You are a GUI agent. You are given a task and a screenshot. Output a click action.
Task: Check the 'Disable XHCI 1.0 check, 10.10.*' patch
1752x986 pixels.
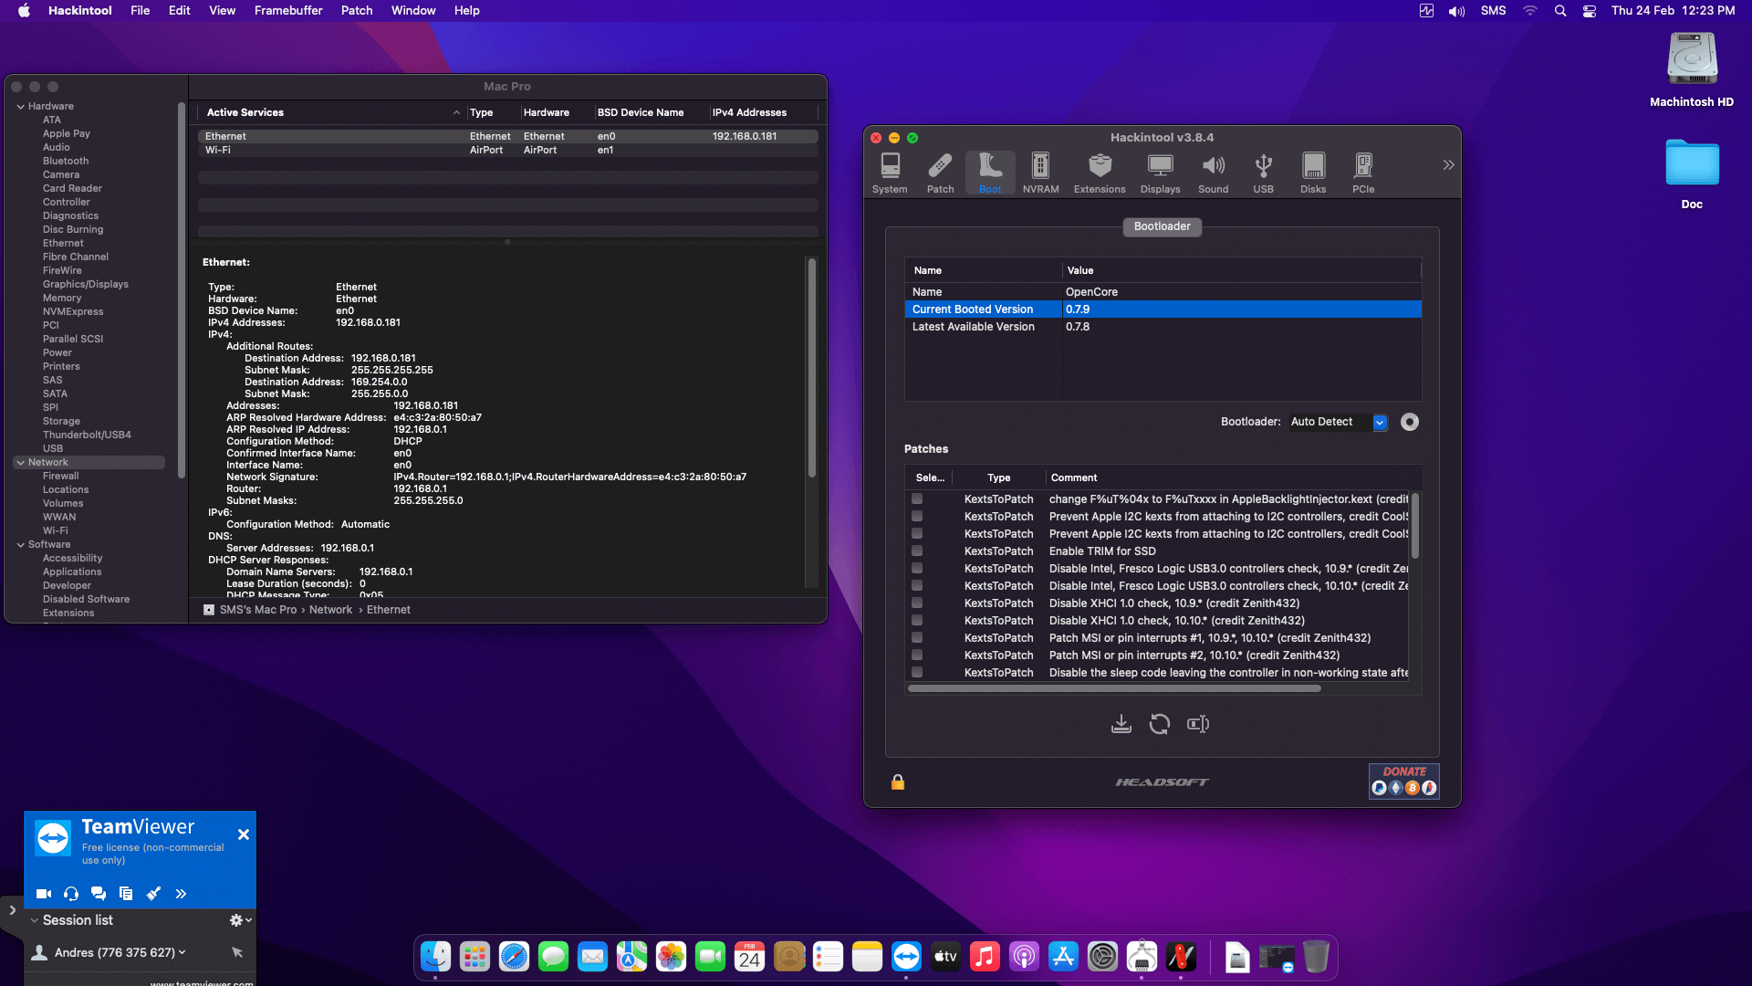[917, 621]
